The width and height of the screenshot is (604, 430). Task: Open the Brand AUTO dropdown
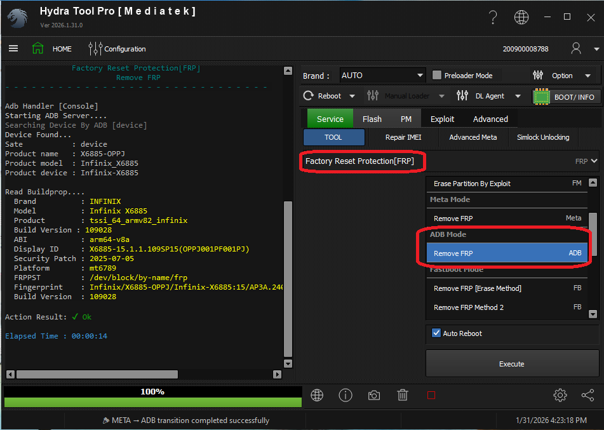[382, 75]
